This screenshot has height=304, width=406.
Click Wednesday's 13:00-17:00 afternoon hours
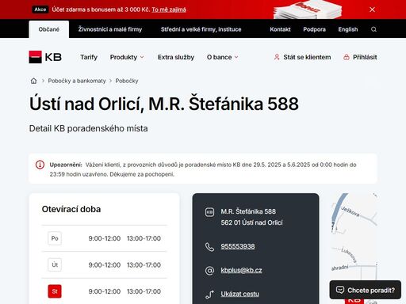point(144,291)
